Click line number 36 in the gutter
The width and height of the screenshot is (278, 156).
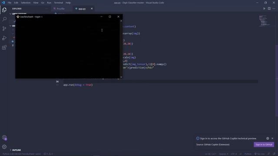tap(57, 81)
